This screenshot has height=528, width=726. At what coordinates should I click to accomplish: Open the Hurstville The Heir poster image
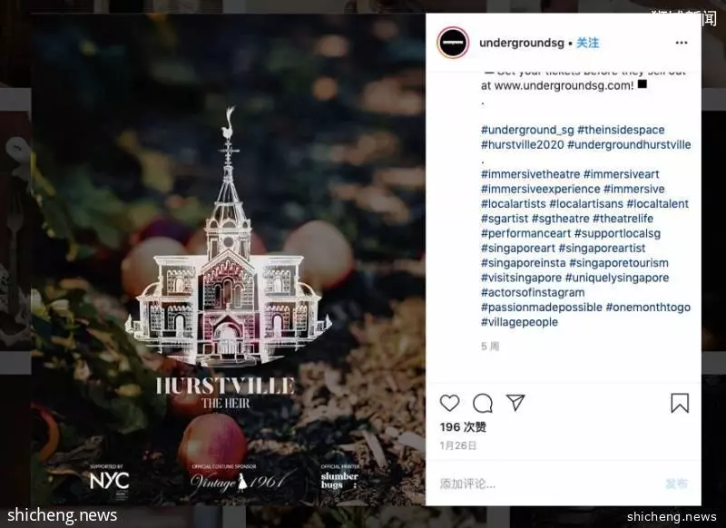[229, 259]
